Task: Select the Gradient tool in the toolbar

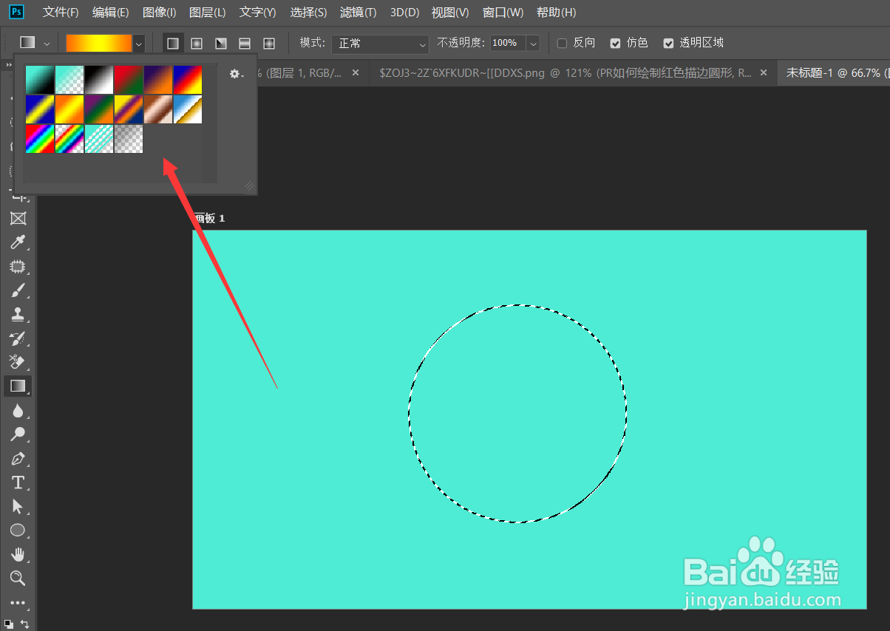Action: click(18, 386)
